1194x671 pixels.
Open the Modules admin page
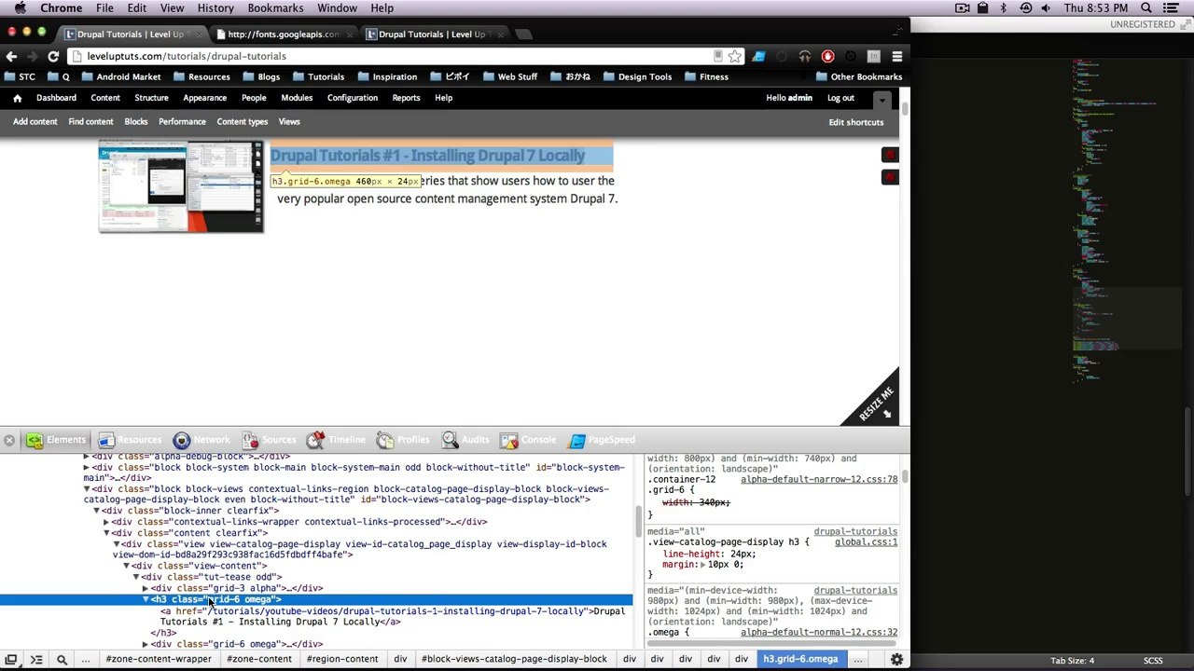[297, 98]
